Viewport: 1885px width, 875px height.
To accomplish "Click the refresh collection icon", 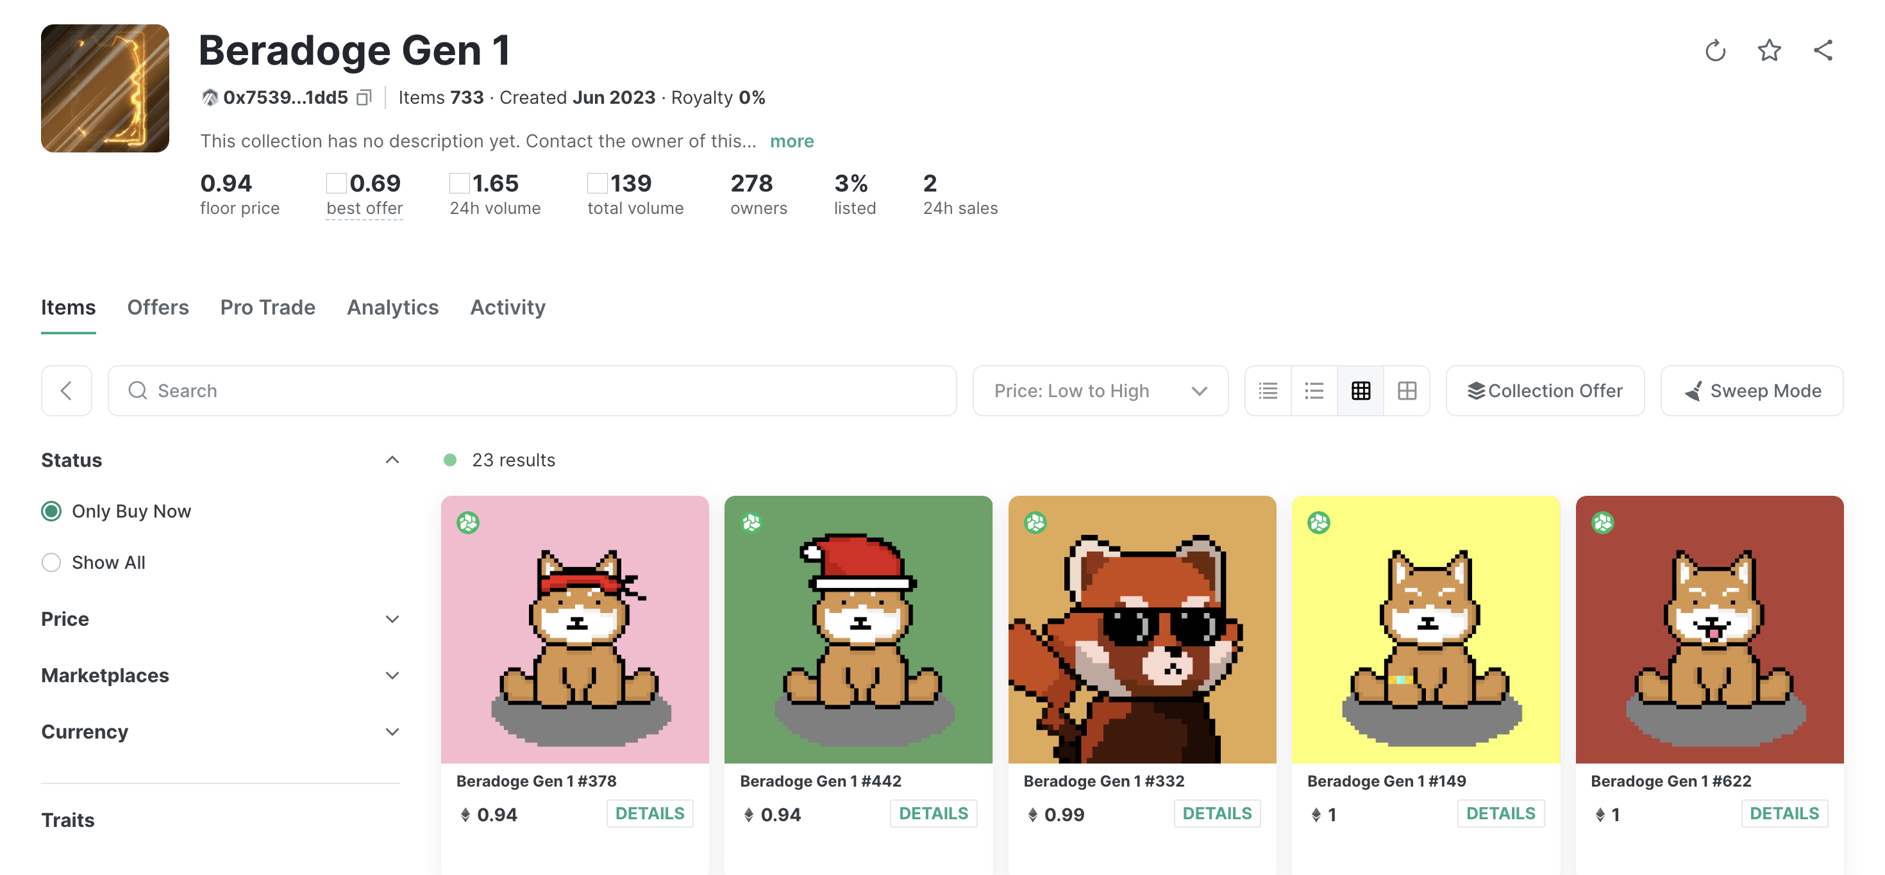I will (1714, 51).
